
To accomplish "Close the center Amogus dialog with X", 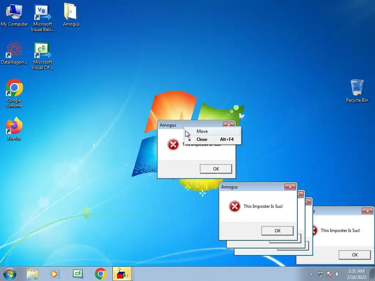I will pos(229,125).
